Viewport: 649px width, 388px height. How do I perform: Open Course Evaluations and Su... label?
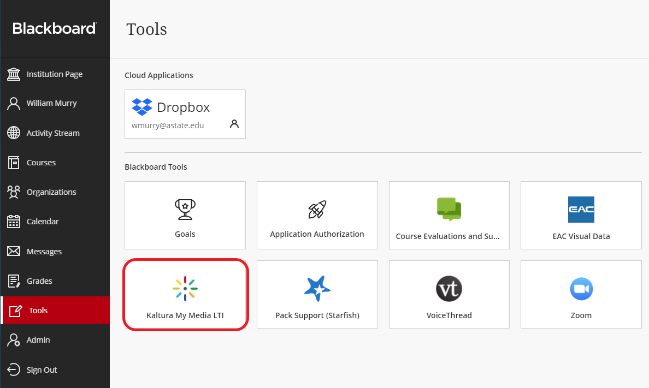click(447, 236)
